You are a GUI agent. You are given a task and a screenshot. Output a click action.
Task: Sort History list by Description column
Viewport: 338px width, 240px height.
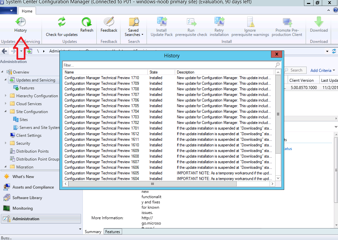[x=224, y=72]
